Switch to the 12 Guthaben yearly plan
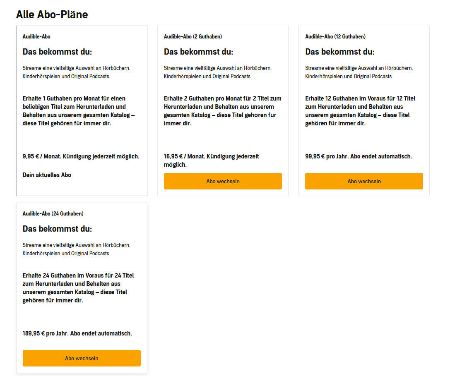This screenshot has width=450, height=376. pyautogui.click(x=364, y=181)
